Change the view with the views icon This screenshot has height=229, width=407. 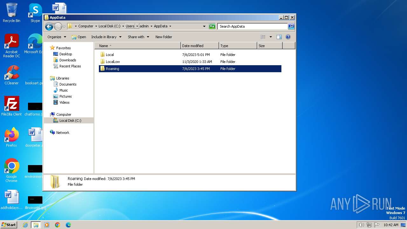pyautogui.click(x=263, y=37)
